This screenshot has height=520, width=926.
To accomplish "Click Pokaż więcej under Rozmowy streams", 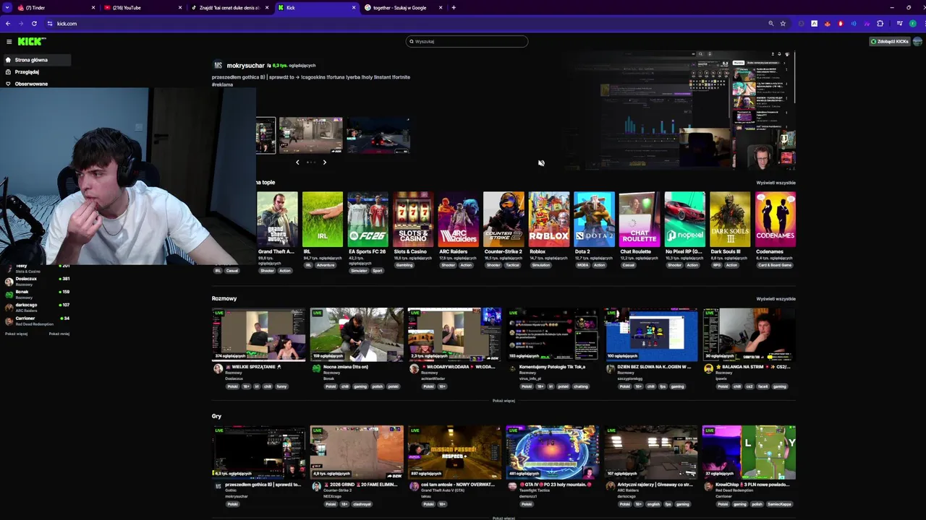I will click(x=504, y=401).
